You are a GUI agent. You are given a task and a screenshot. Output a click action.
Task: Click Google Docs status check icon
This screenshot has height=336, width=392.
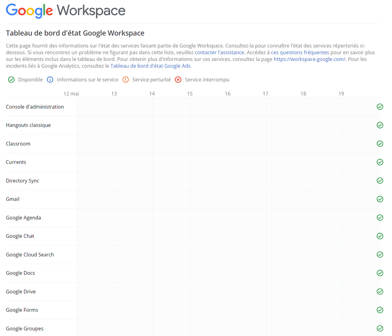[x=380, y=273]
